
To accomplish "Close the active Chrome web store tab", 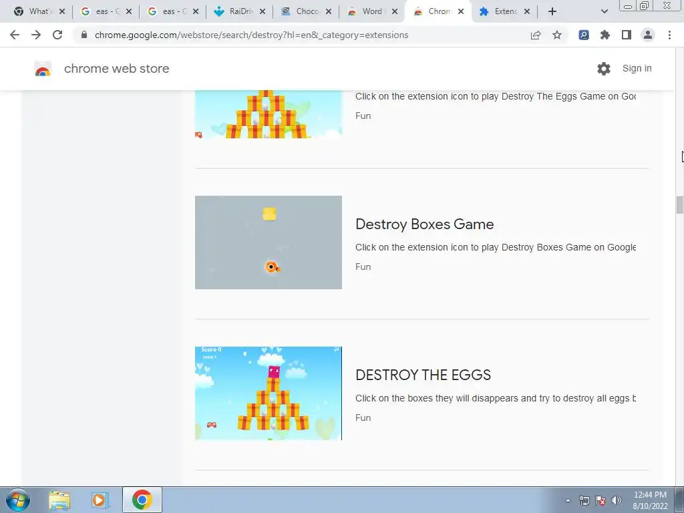I will coord(461,12).
